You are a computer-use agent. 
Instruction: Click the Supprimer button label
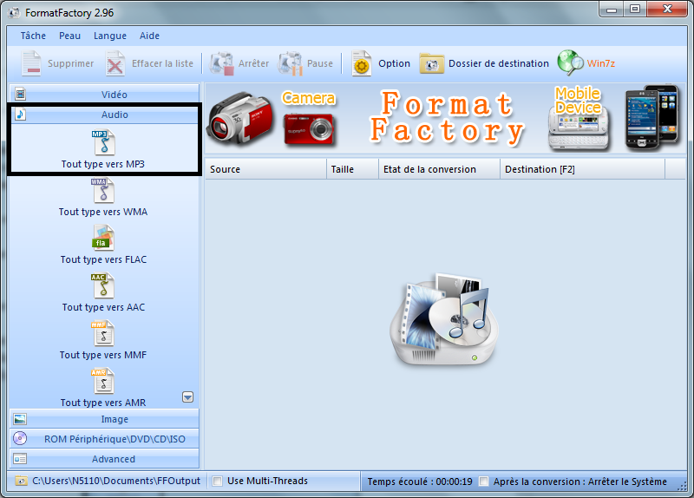click(71, 63)
